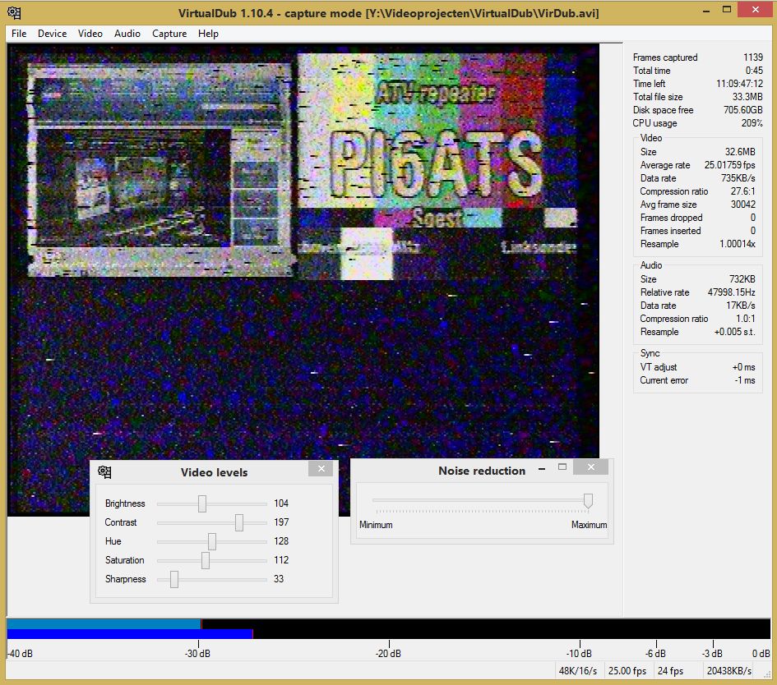Click the 25.00 fps status bar entry

[627, 671]
